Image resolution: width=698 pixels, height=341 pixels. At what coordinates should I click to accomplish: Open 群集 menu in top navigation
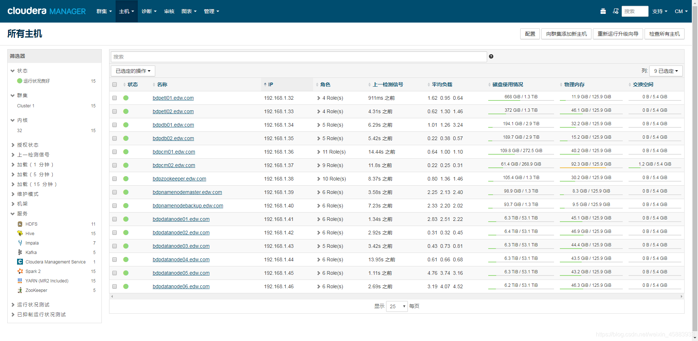pyautogui.click(x=104, y=11)
